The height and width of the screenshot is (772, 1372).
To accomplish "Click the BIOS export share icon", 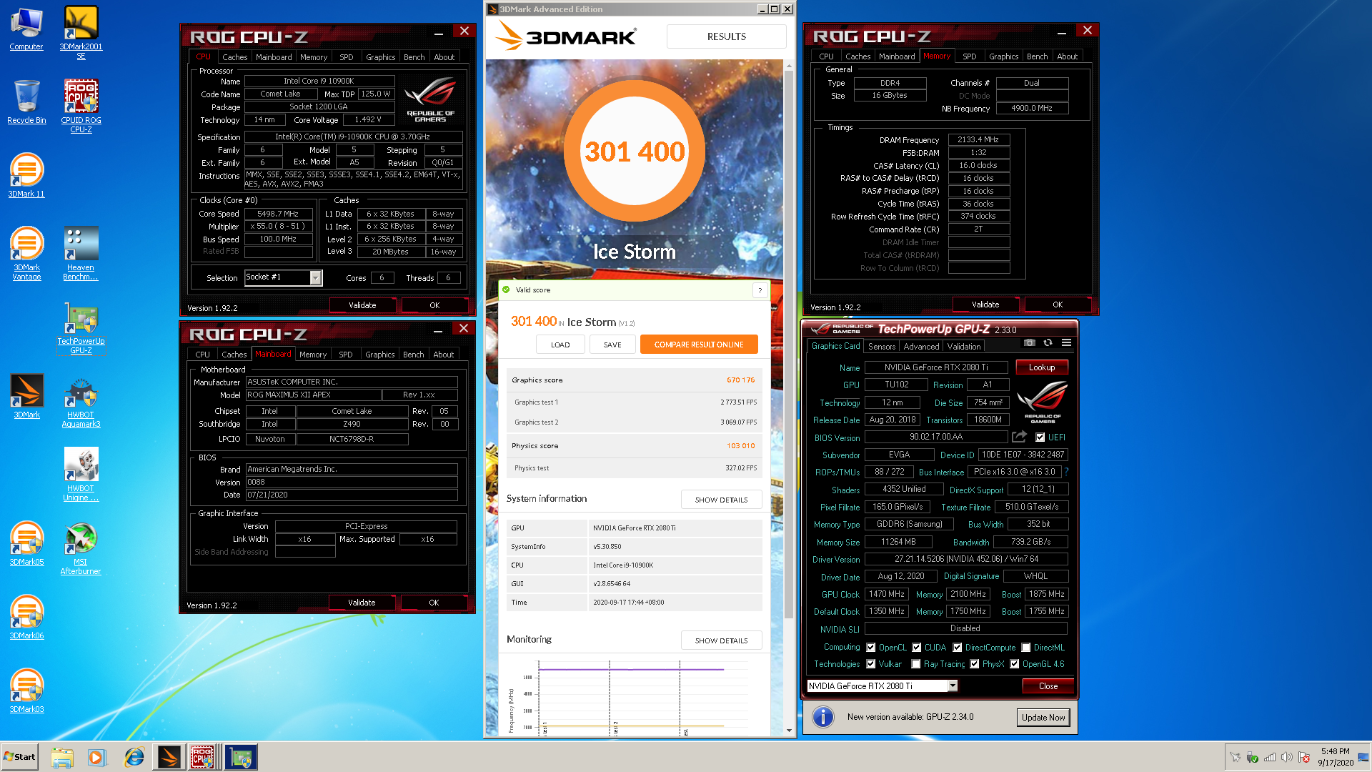I will [x=1020, y=437].
